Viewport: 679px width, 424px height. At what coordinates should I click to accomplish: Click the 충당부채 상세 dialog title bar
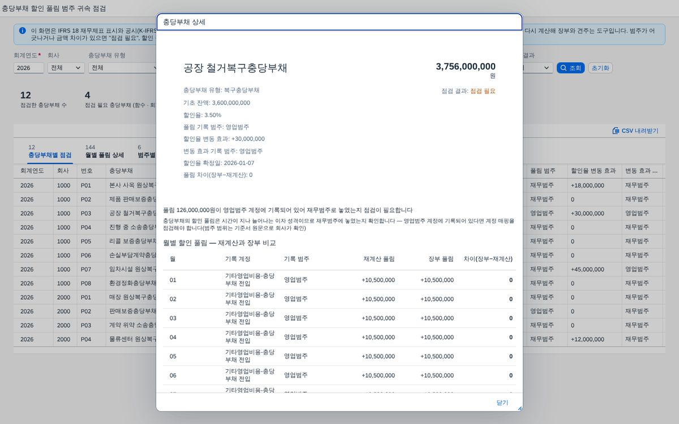339,22
